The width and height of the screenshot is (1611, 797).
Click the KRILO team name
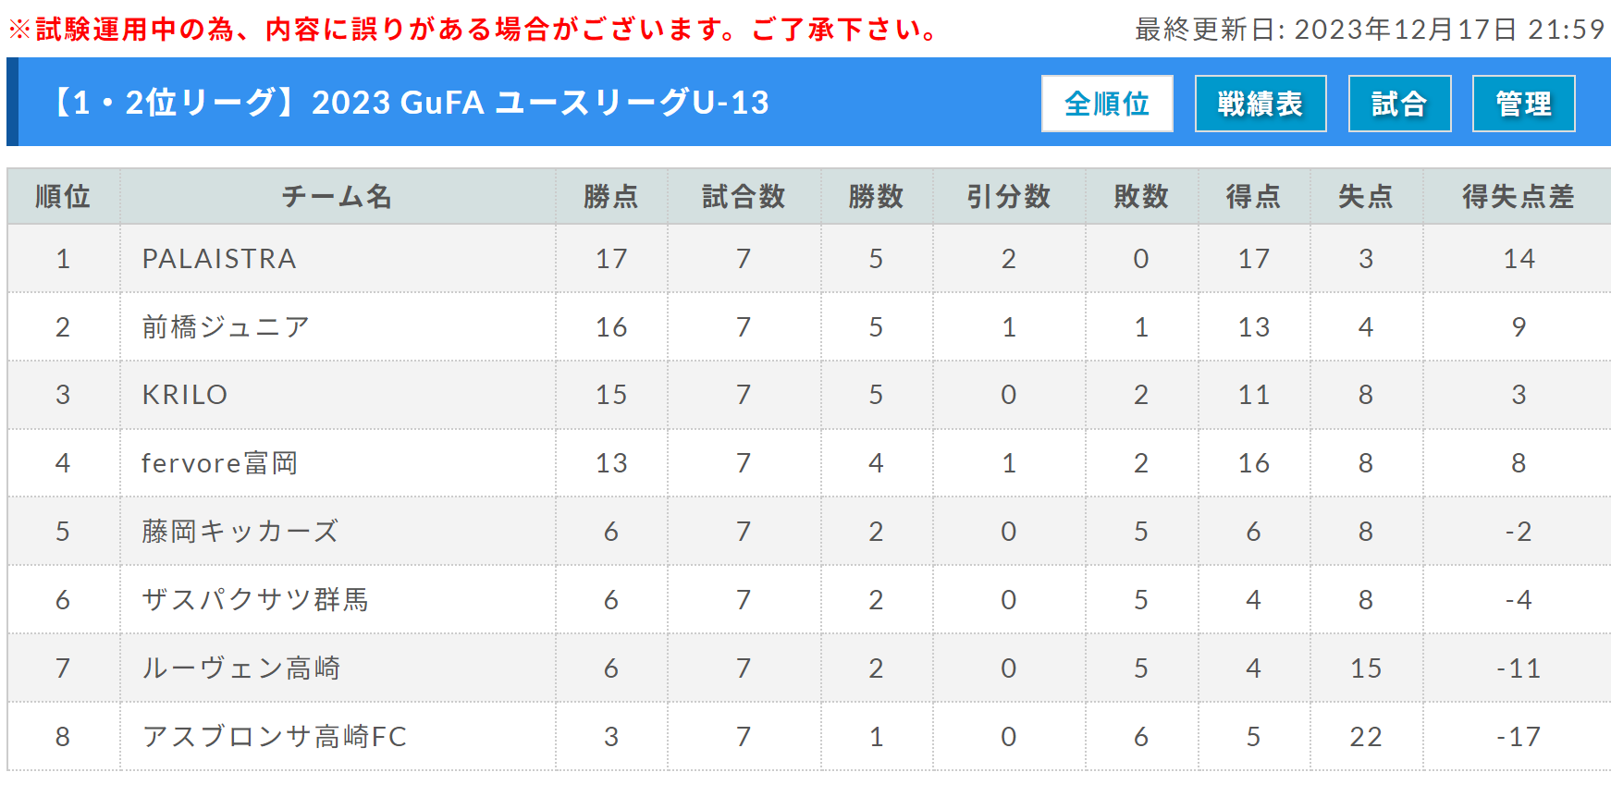click(x=185, y=395)
